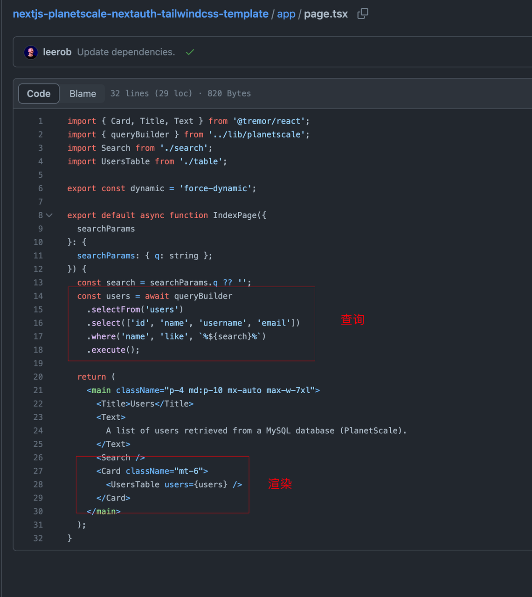Select line number 6
Screen dimensions: 532x597
coord(41,188)
